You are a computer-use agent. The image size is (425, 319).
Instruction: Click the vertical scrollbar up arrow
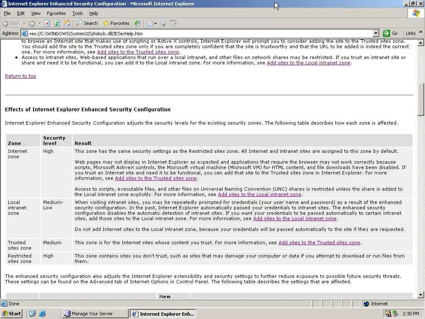(421, 43)
